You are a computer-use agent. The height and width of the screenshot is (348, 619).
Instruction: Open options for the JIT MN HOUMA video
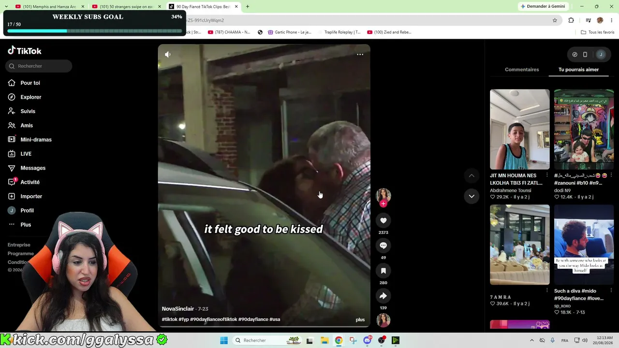[547, 175]
